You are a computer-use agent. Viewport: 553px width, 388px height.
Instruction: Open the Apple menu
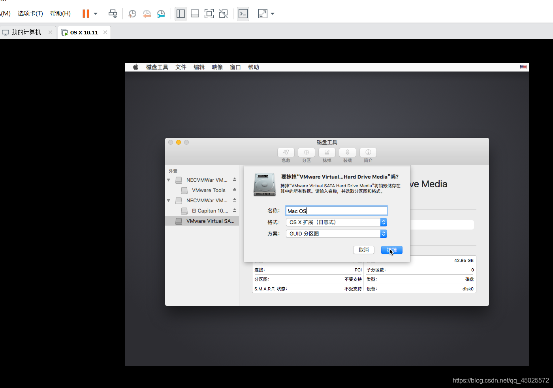tap(135, 67)
